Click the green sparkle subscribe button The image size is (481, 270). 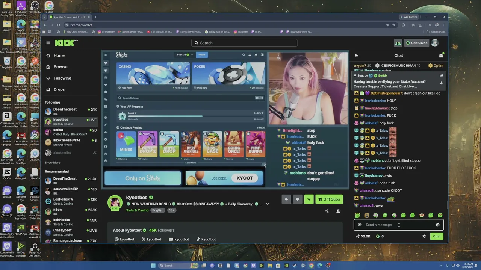pos(309,199)
